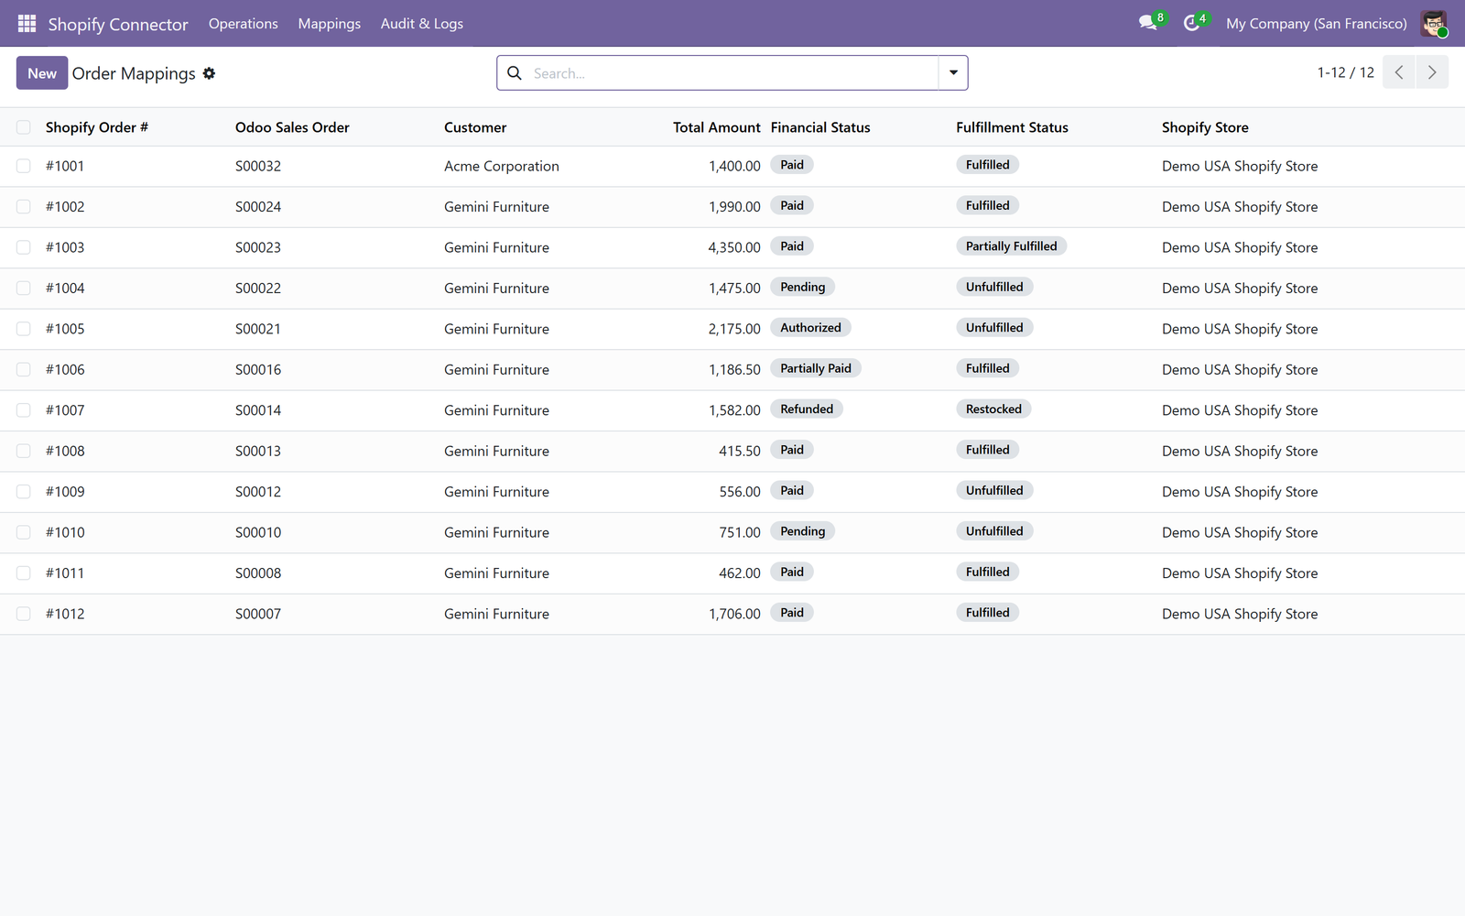The image size is (1465, 916).
Task: Click the Shopify Connector app title
Action: [x=118, y=24]
